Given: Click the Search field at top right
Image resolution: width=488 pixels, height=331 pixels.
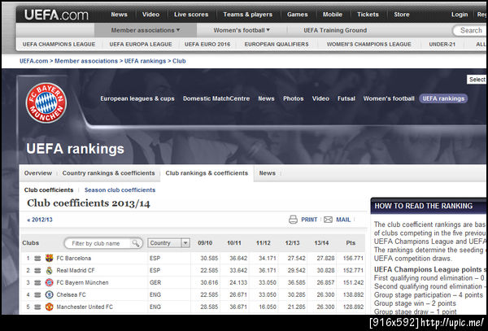Looking at the screenshot, I should click(470, 30).
